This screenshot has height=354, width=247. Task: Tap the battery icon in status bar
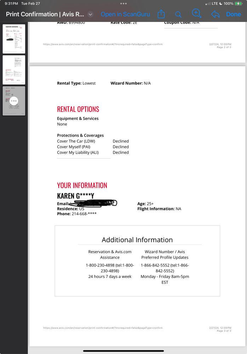click(x=238, y=4)
